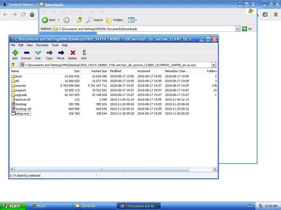Open the Tools menu in 7-Zip
The height and width of the screenshot is (210, 281).
click(x=55, y=45)
